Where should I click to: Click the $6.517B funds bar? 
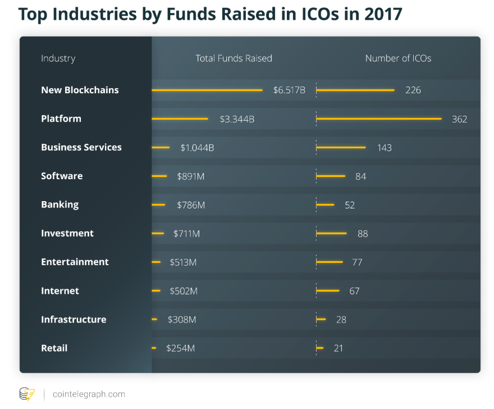click(207, 90)
